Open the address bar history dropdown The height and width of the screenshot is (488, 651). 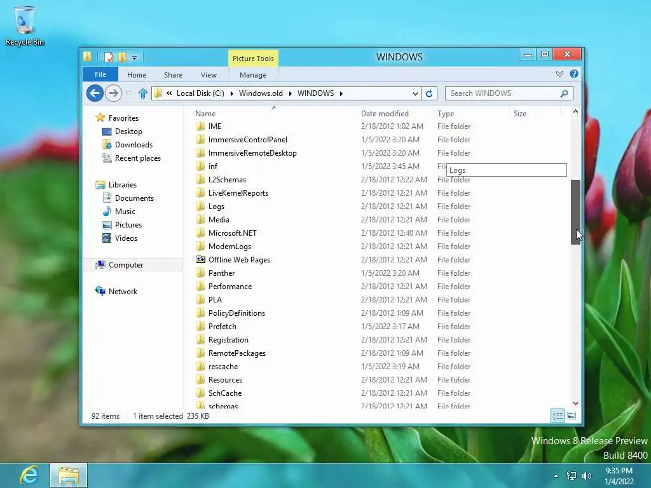pos(415,93)
